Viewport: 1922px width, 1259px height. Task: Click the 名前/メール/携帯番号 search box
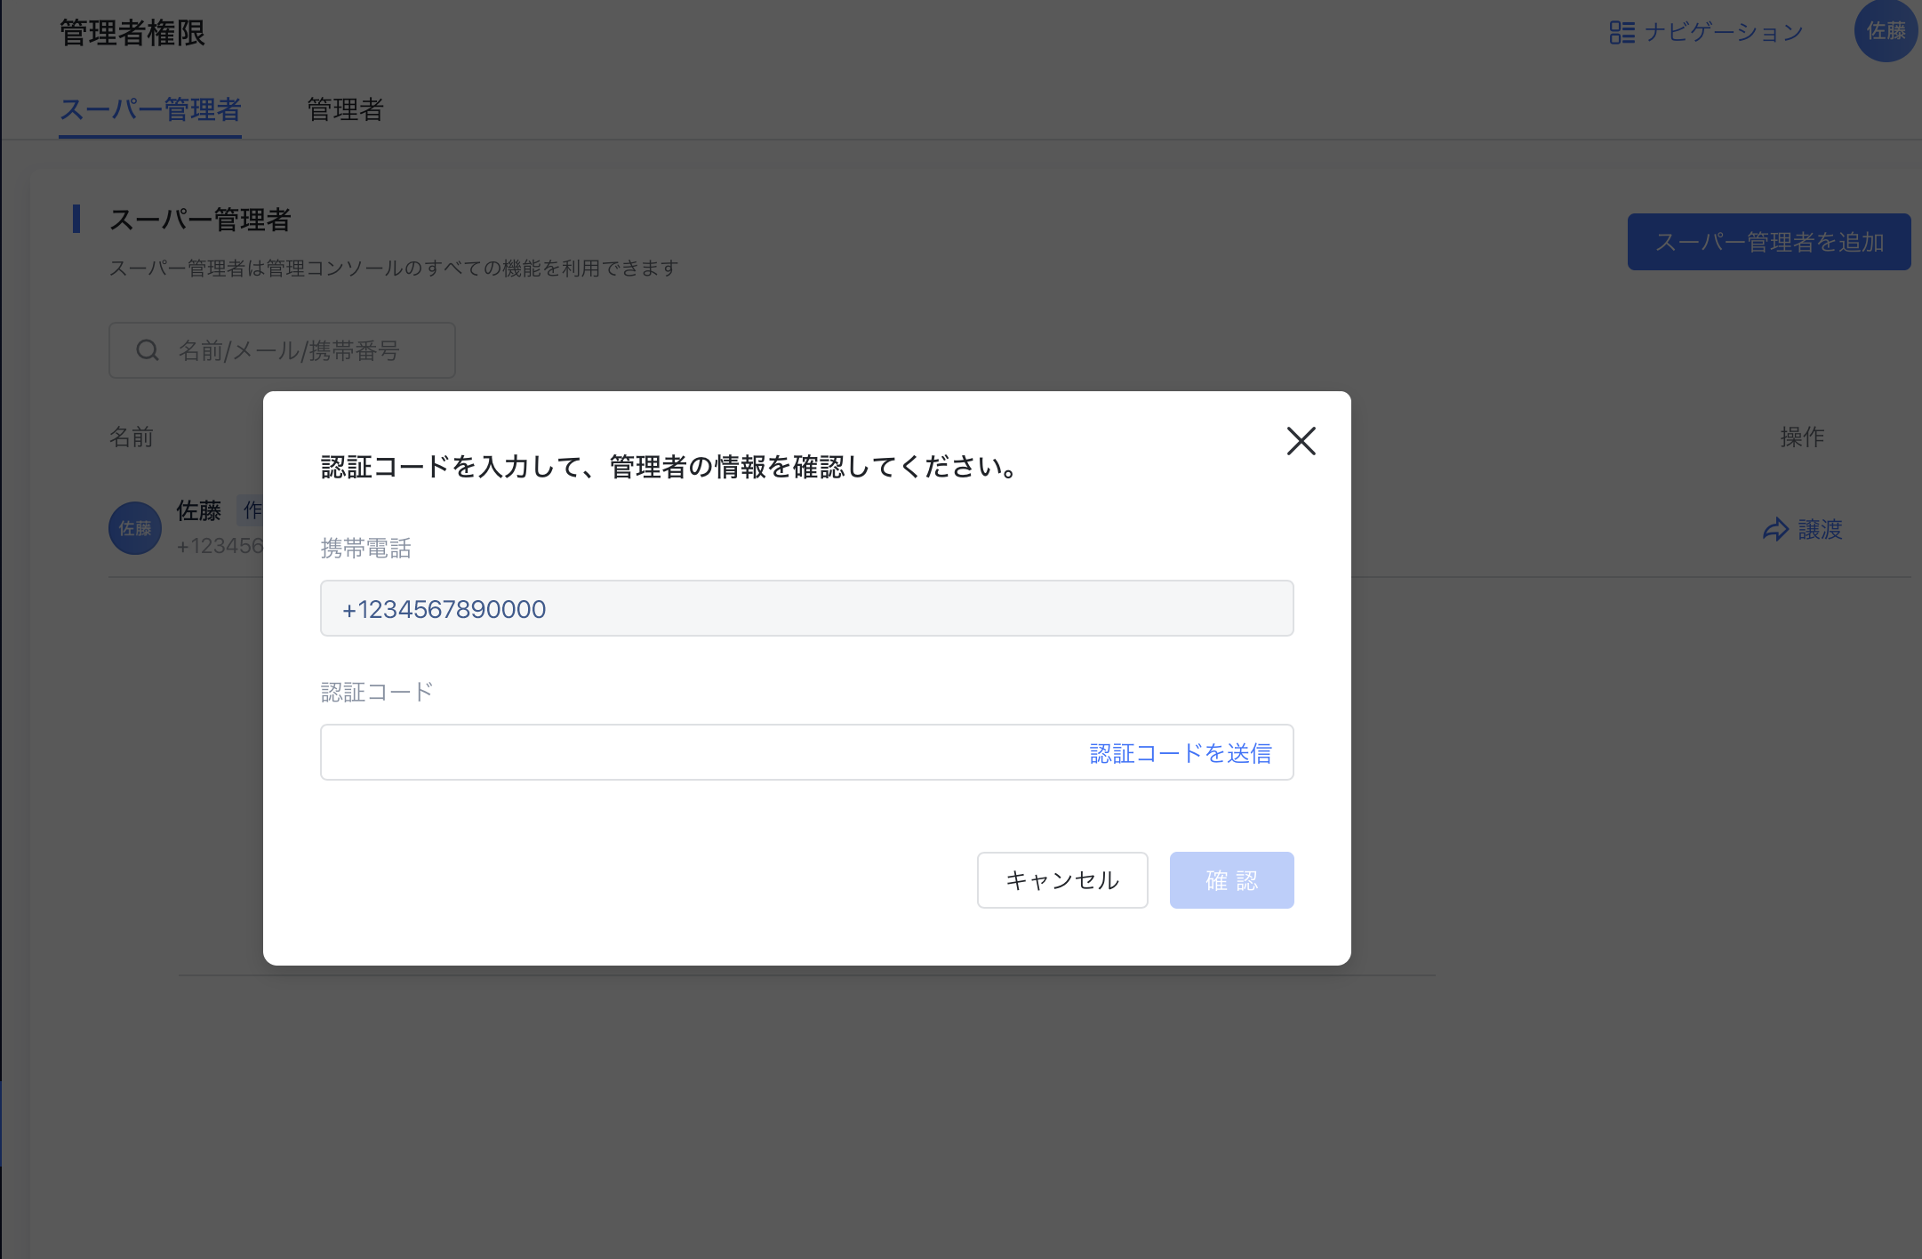click(282, 350)
